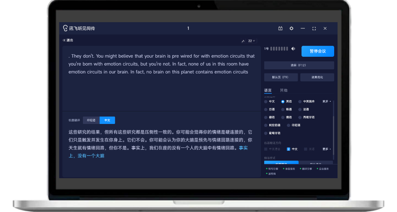Click the 退出 back-arrow to exit
This screenshot has height=212, width=397.
tap(68, 40)
